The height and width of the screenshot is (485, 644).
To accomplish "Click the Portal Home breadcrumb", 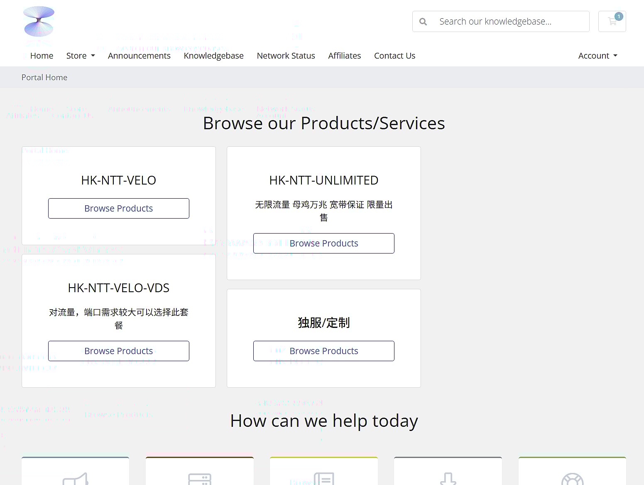I will 44,77.
